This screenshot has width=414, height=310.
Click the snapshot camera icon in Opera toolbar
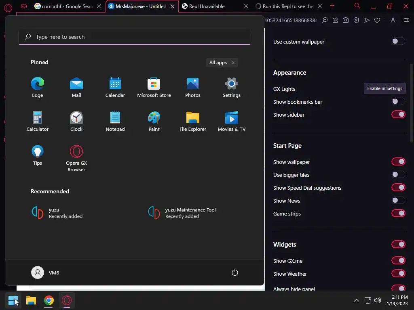coord(346,20)
